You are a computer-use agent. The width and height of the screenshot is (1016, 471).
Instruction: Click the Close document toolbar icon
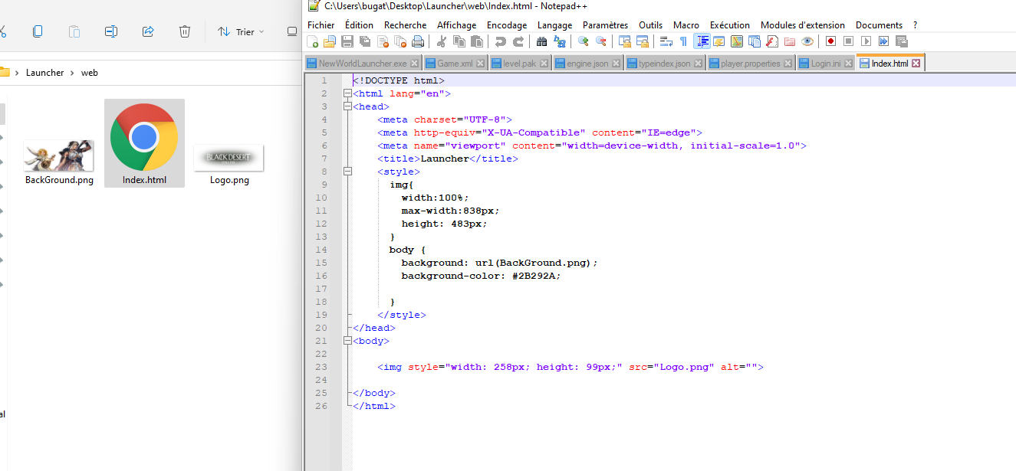383,41
